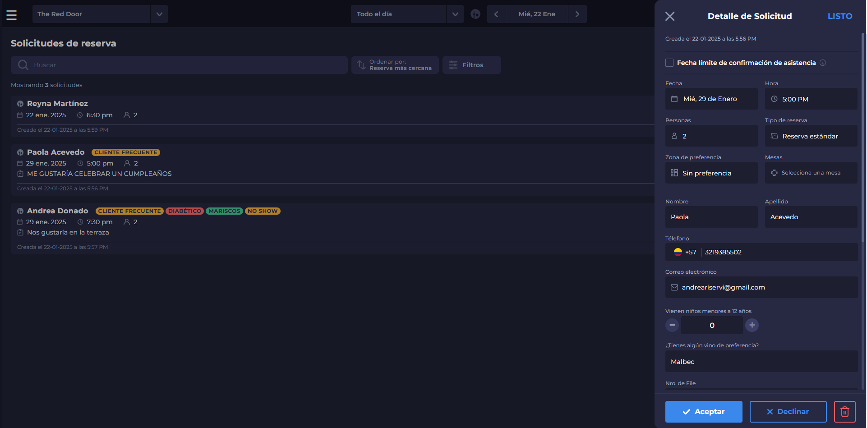Delete the request with trash icon
This screenshot has height=428, width=867.
pyautogui.click(x=845, y=412)
